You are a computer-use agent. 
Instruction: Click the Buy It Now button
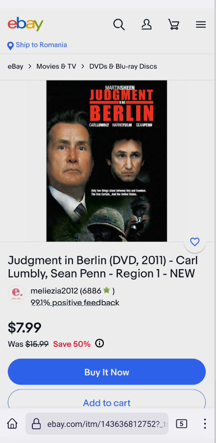click(107, 372)
